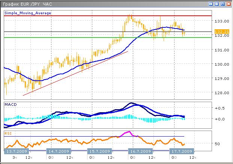Close the EUR/JPY chart window
This screenshot has width=233, height=164.
click(x=228, y=4)
